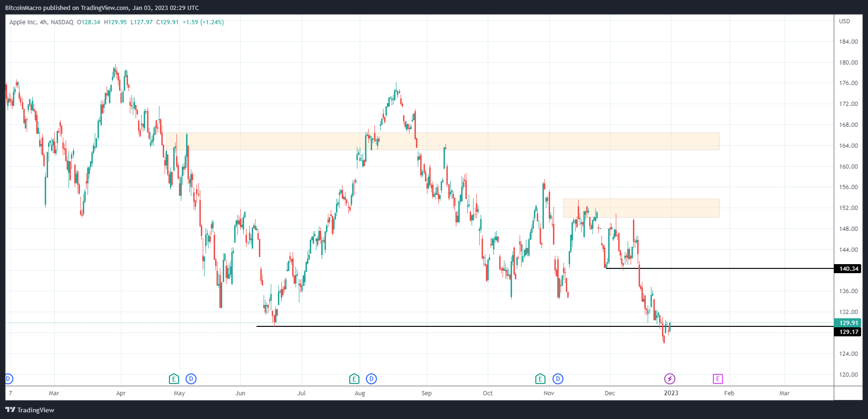
Task: Click the Jul label on time axis
Action: pyautogui.click(x=301, y=393)
